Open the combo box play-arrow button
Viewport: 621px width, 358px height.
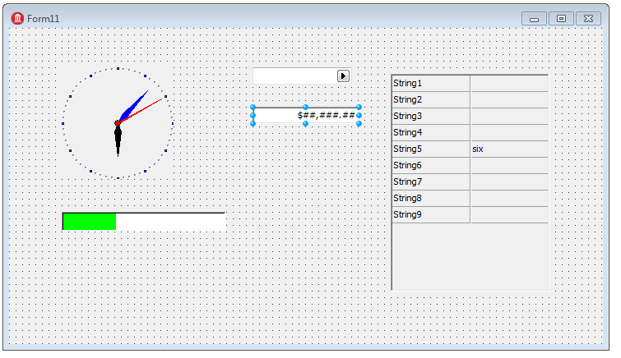pos(343,76)
